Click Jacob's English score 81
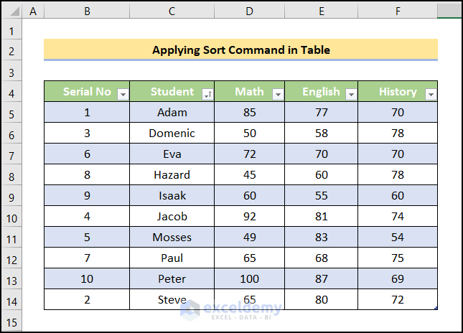The image size is (463, 333). [320, 217]
